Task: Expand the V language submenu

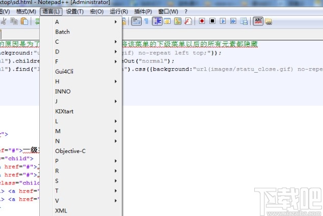Action: point(81,201)
